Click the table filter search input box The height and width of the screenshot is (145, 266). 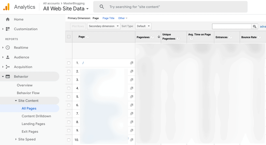tap(232, 26)
